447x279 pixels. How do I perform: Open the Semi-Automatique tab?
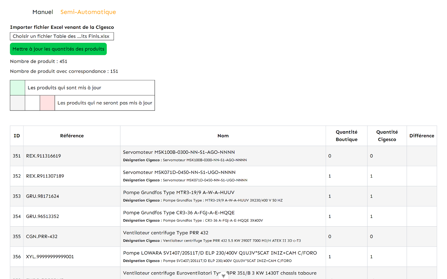[x=88, y=12]
